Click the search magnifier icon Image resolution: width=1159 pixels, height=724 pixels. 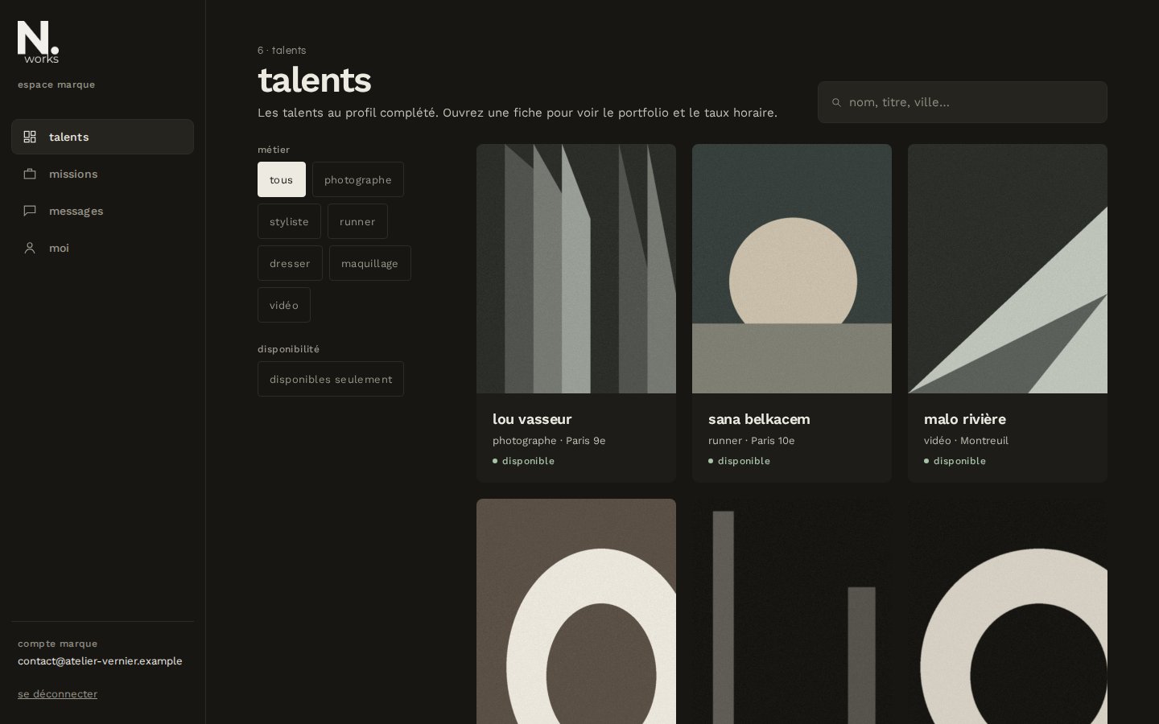click(836, 102)
